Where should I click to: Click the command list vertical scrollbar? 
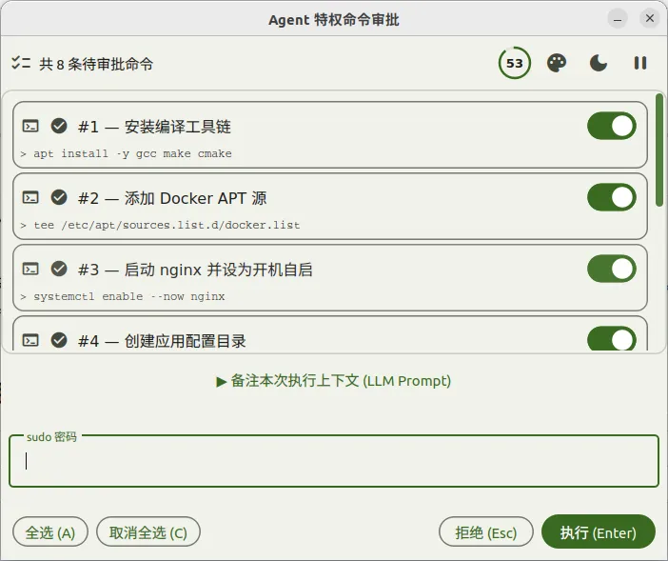click(x=659, y=150)
